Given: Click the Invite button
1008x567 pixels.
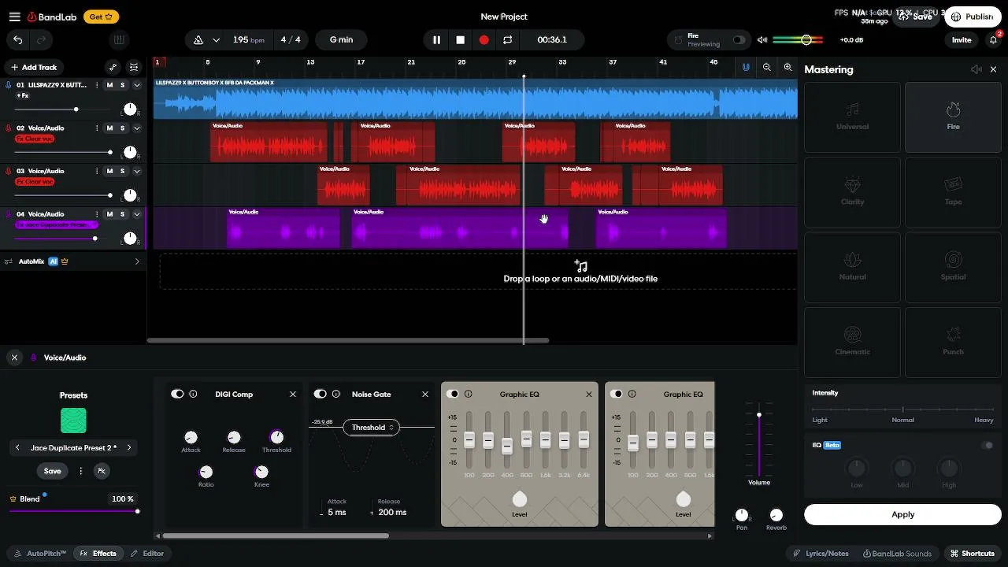Looking at the screenshot, I should pyautogui.click(x=962, y=40).
